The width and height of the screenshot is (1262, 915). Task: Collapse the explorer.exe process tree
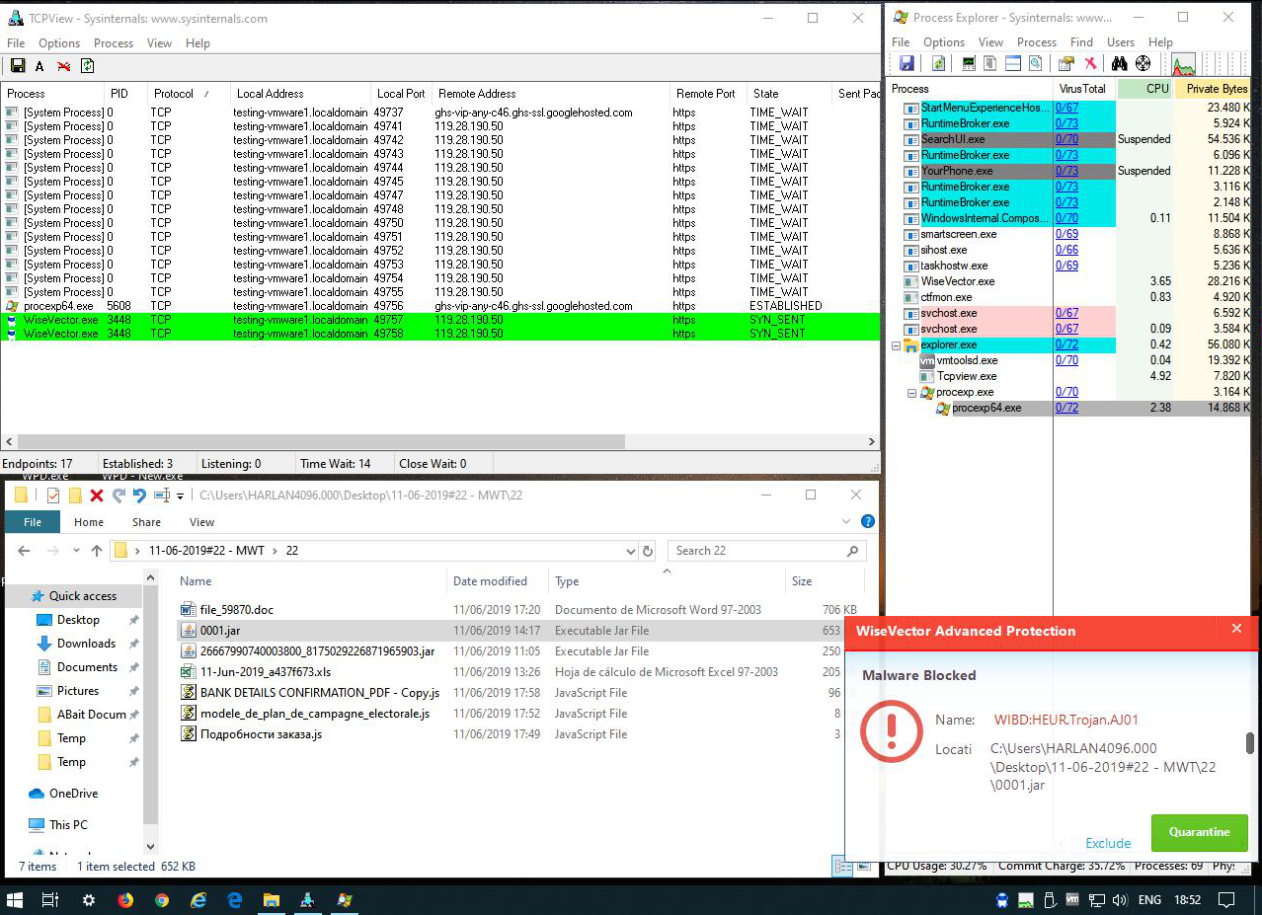tap(897, 345)
